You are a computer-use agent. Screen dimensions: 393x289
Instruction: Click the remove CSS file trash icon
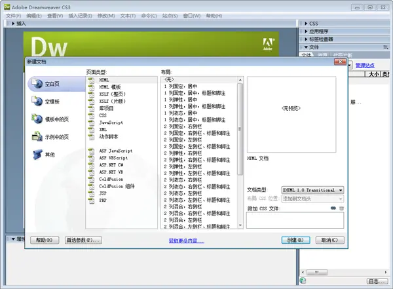341,208
